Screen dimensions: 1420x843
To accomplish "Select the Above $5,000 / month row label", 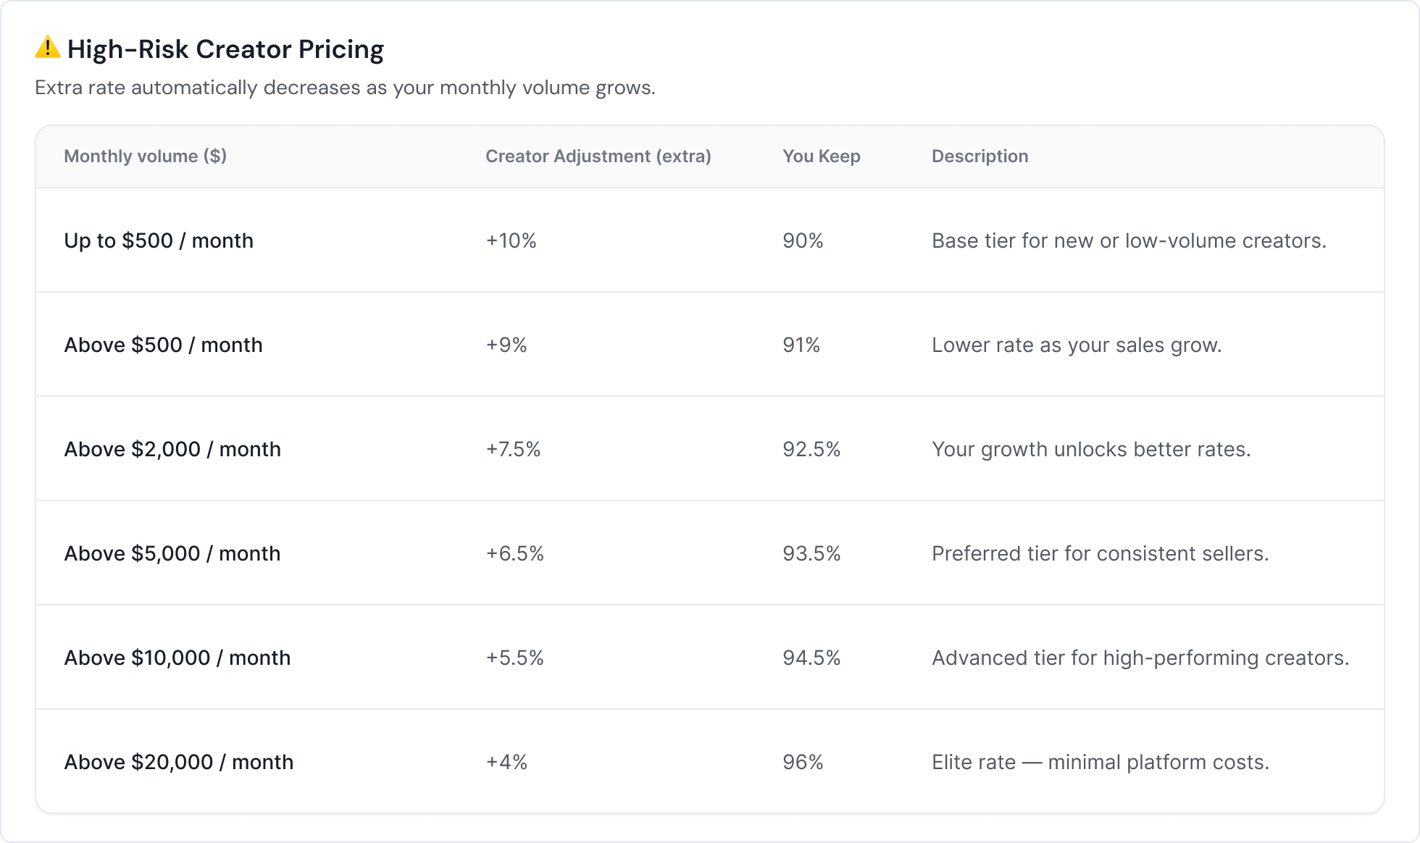I will click(172, 553).
